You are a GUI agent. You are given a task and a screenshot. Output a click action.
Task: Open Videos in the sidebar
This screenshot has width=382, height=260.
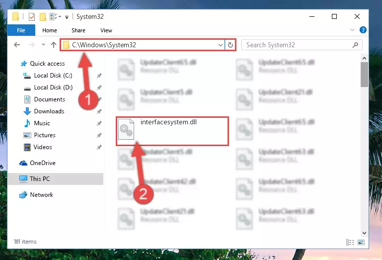[43, 147]
